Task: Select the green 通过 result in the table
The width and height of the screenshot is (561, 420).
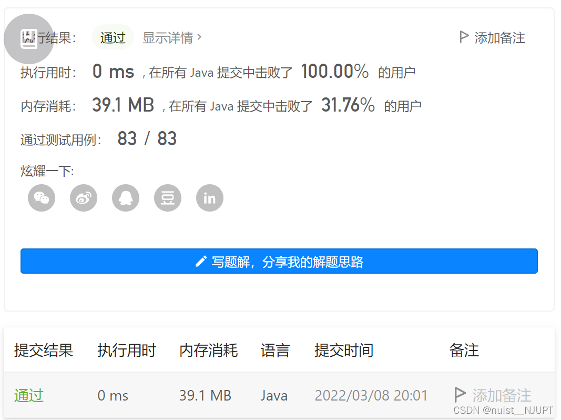Action: (x=28, y=395)
